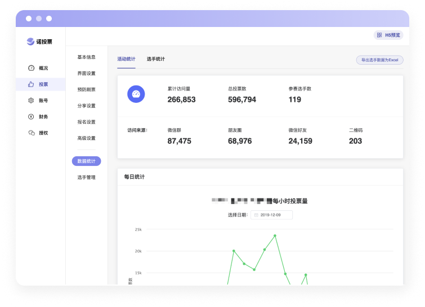Open 预防刷票 anti-fraud settings
Viewport: 425px width, 307px height.
[86, 89]
